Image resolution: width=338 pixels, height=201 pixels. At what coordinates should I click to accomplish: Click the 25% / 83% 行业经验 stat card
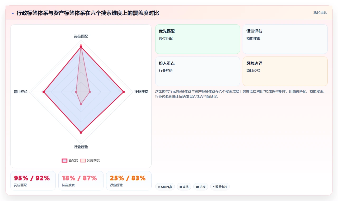pyautogui.click(x=129, y=181)
